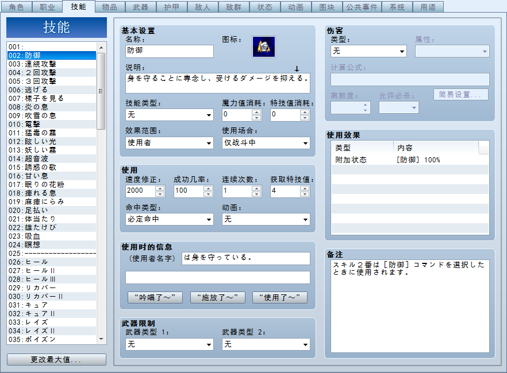Select skill 010: 電撃
This screenshot has height=373, width=507.
coord(52,124)
